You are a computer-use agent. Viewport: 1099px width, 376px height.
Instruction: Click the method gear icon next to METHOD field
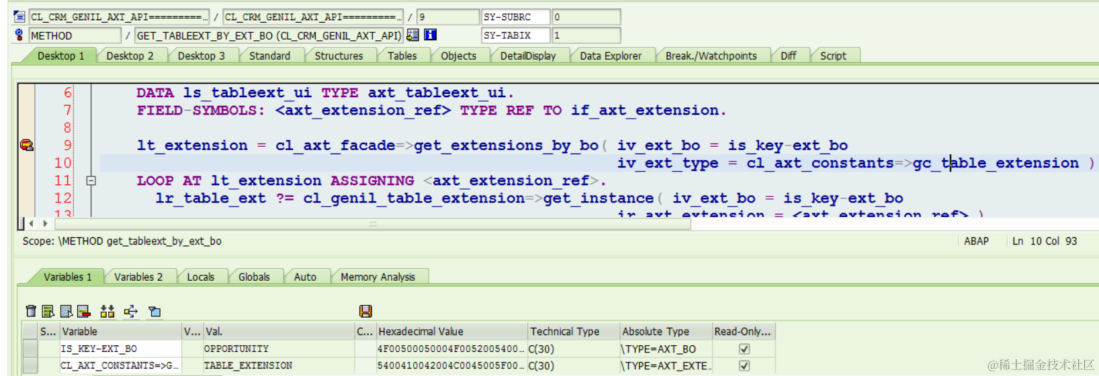click(x=19, y=35)
